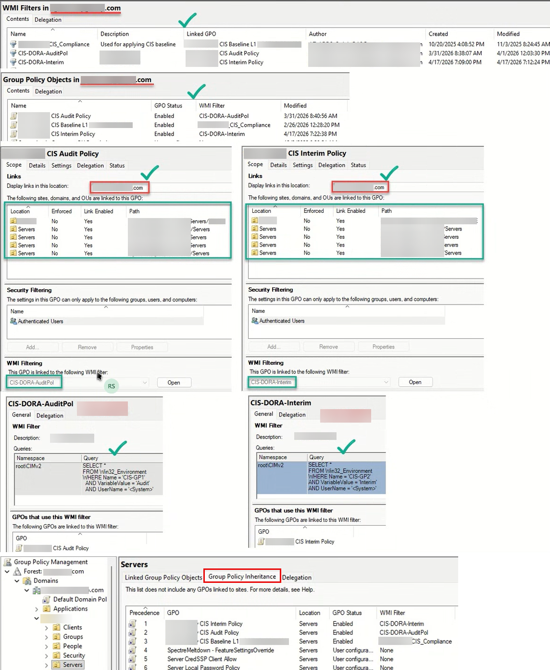Click Properties button in CIS Interim Policy pane
The width and height of the screenshot is (550, 670).
[x=384, y=347]
